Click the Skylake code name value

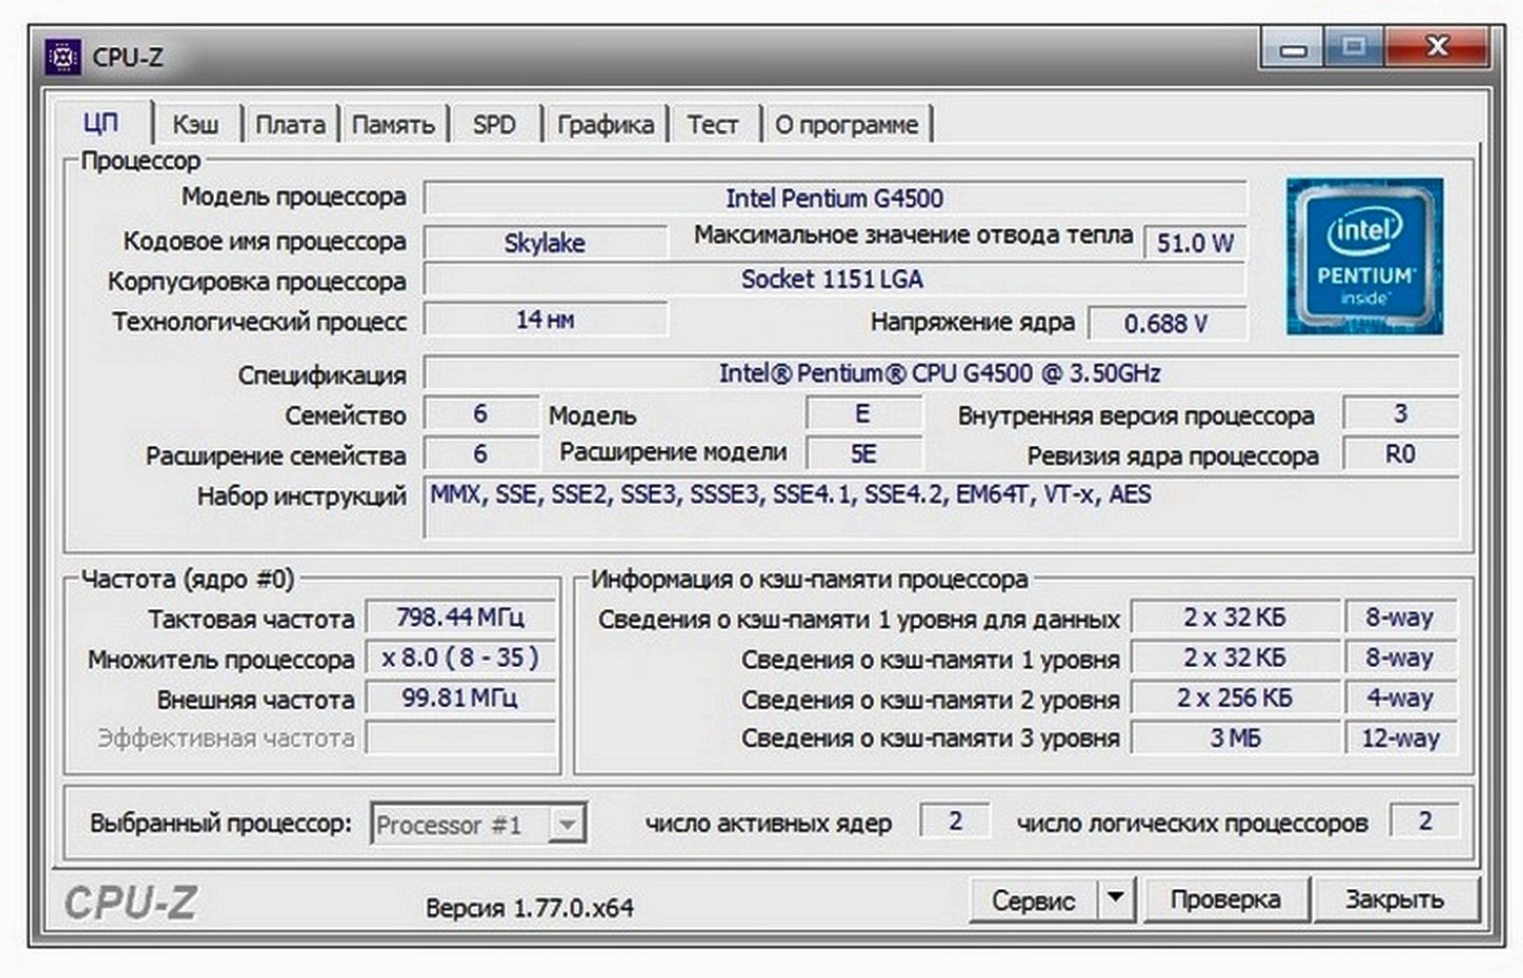[544, 243]
